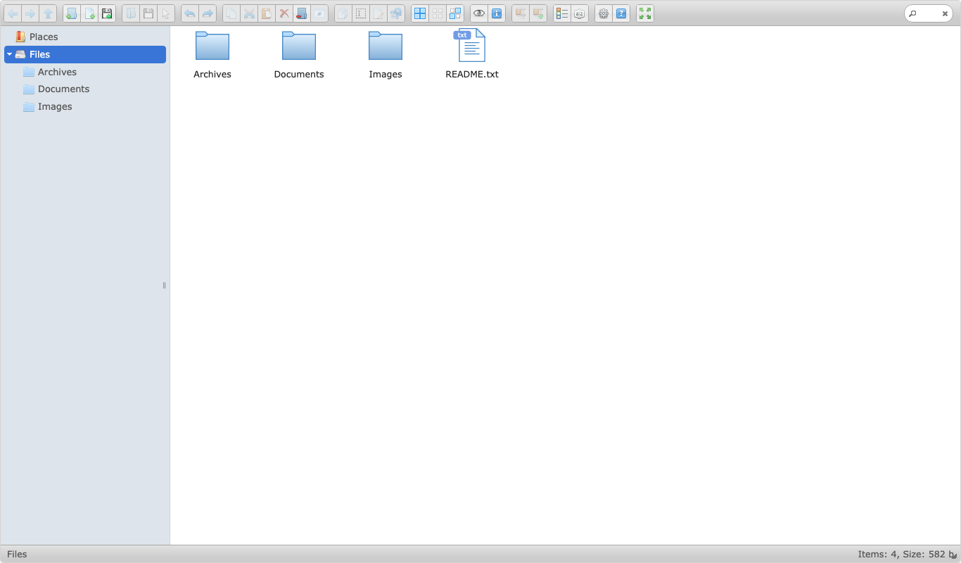Viewport: 961px width, 563px height.
Task: Click the select none toolbar icon
Action: (x=438, y=13)
